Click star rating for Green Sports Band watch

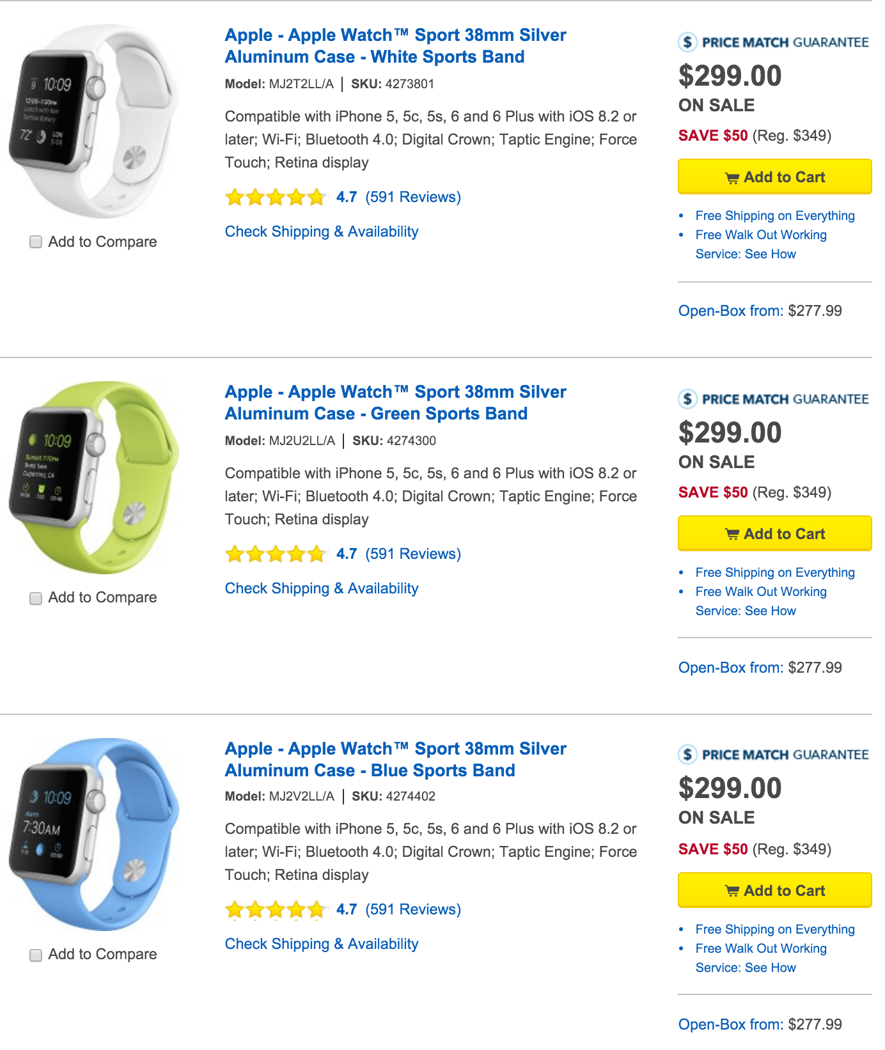click(x=276, y=554)
